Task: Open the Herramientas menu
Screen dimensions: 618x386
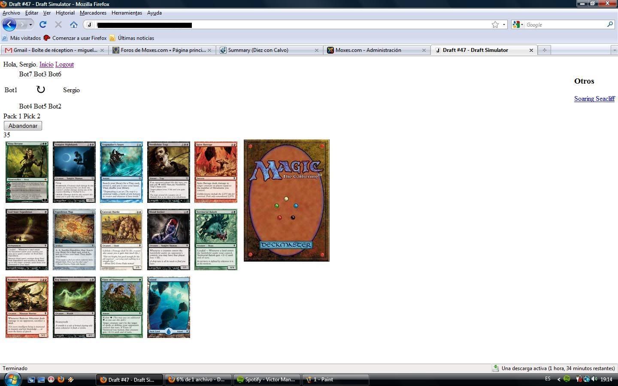Action: [127, 13]
